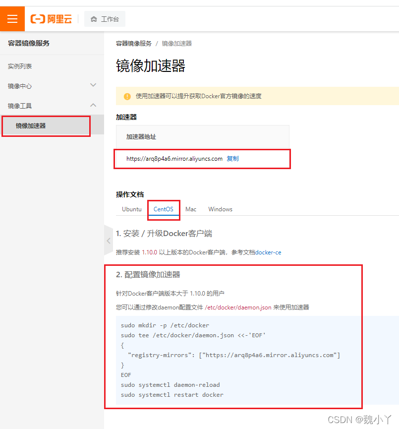
Task: Select the accelerator URL text
Action: pyautogui.click(x=174, y=159)
